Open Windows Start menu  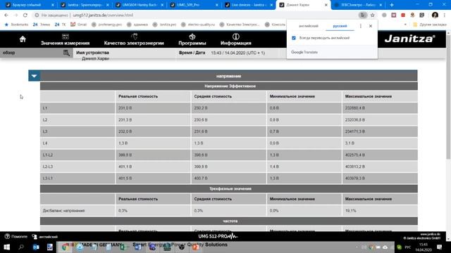coord(6,247)
